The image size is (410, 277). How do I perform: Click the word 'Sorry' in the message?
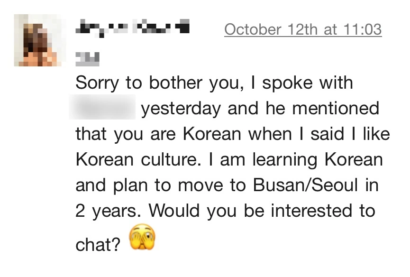(x=97, y=83)
